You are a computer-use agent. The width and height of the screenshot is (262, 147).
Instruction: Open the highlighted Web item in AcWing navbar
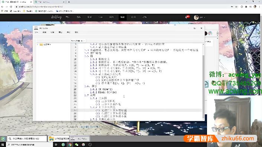coord(123,17)
